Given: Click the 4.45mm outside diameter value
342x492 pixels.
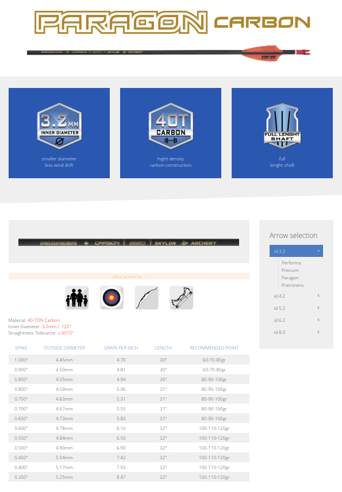Looking at the screenshot, I should (64, 360).
